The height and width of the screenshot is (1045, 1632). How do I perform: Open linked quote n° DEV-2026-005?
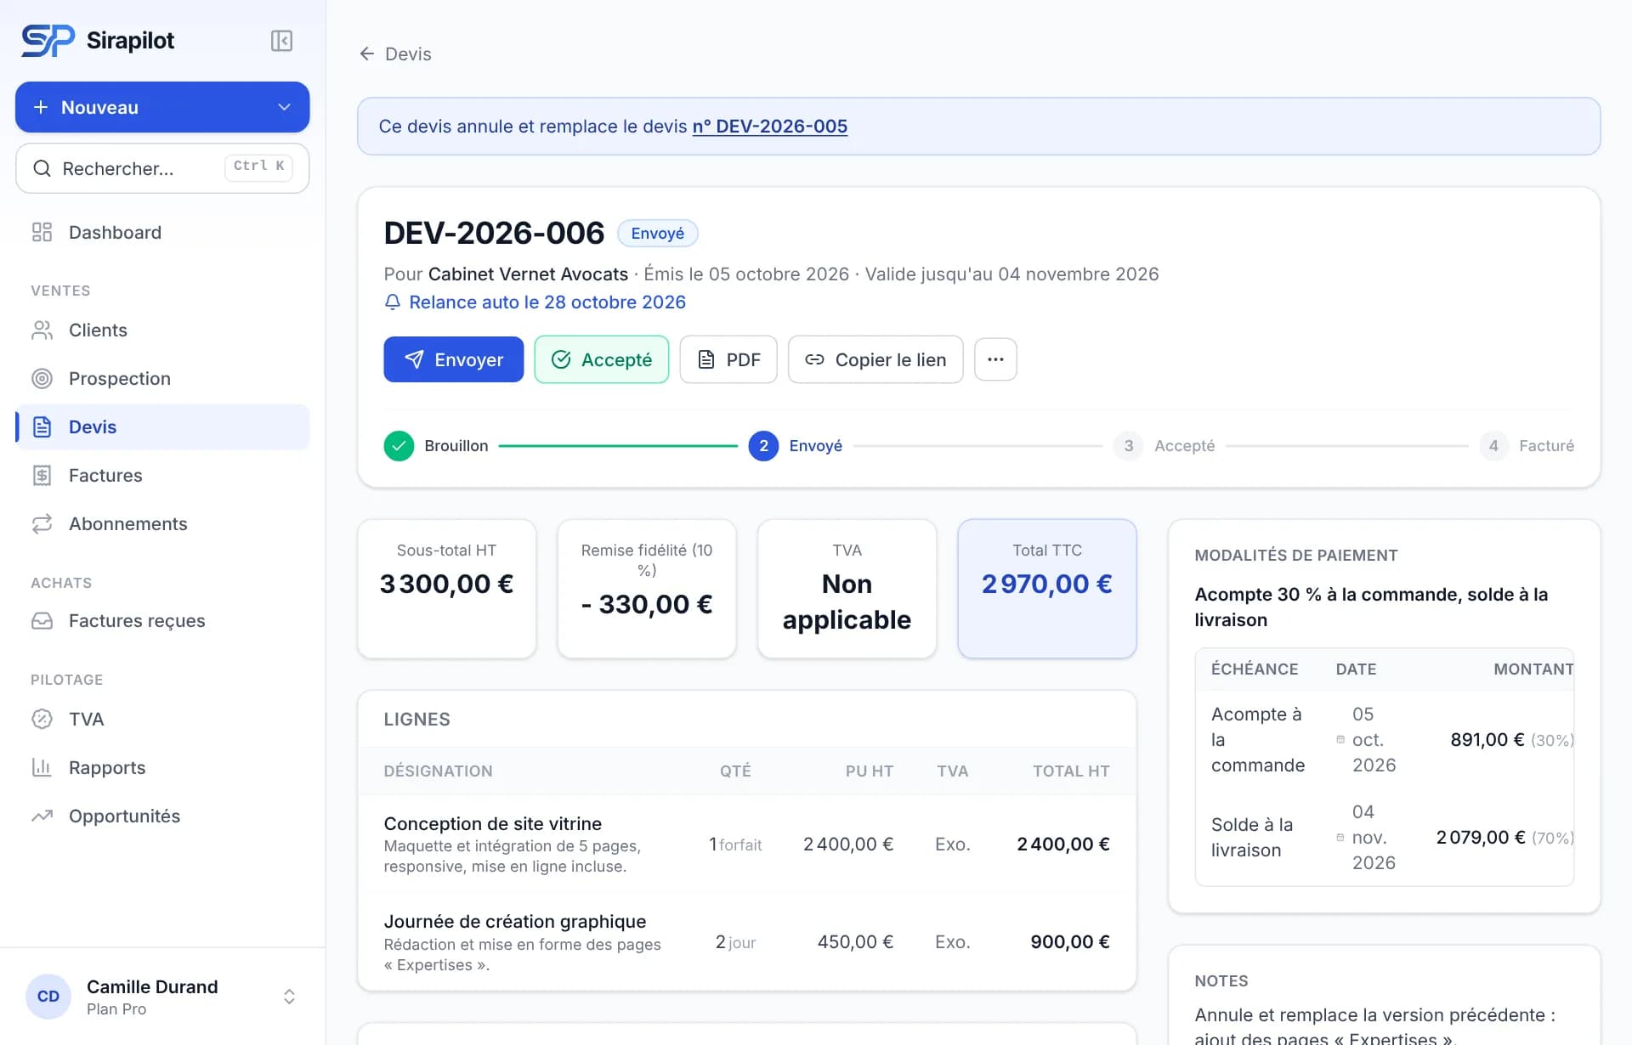[769, 127]
